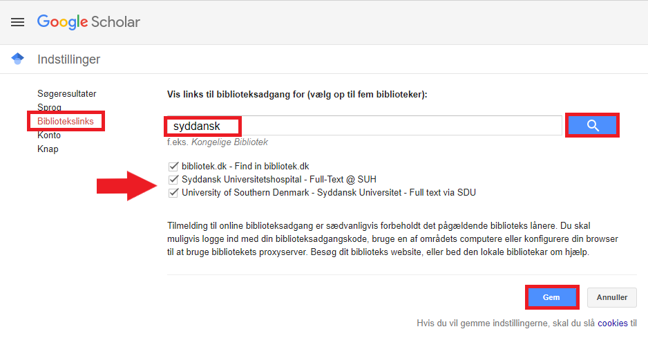Click the Indstillinger page heading
The image size is (648, 338).
68,59
